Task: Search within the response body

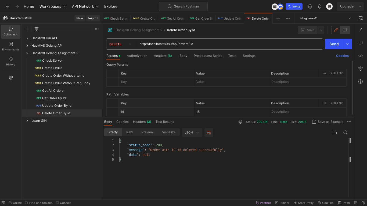Action: 346,133
